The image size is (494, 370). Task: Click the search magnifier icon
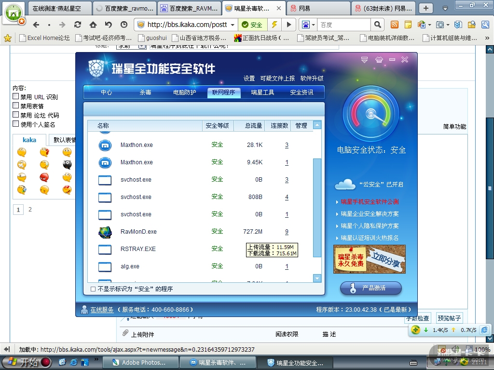[x=377, y=25]
